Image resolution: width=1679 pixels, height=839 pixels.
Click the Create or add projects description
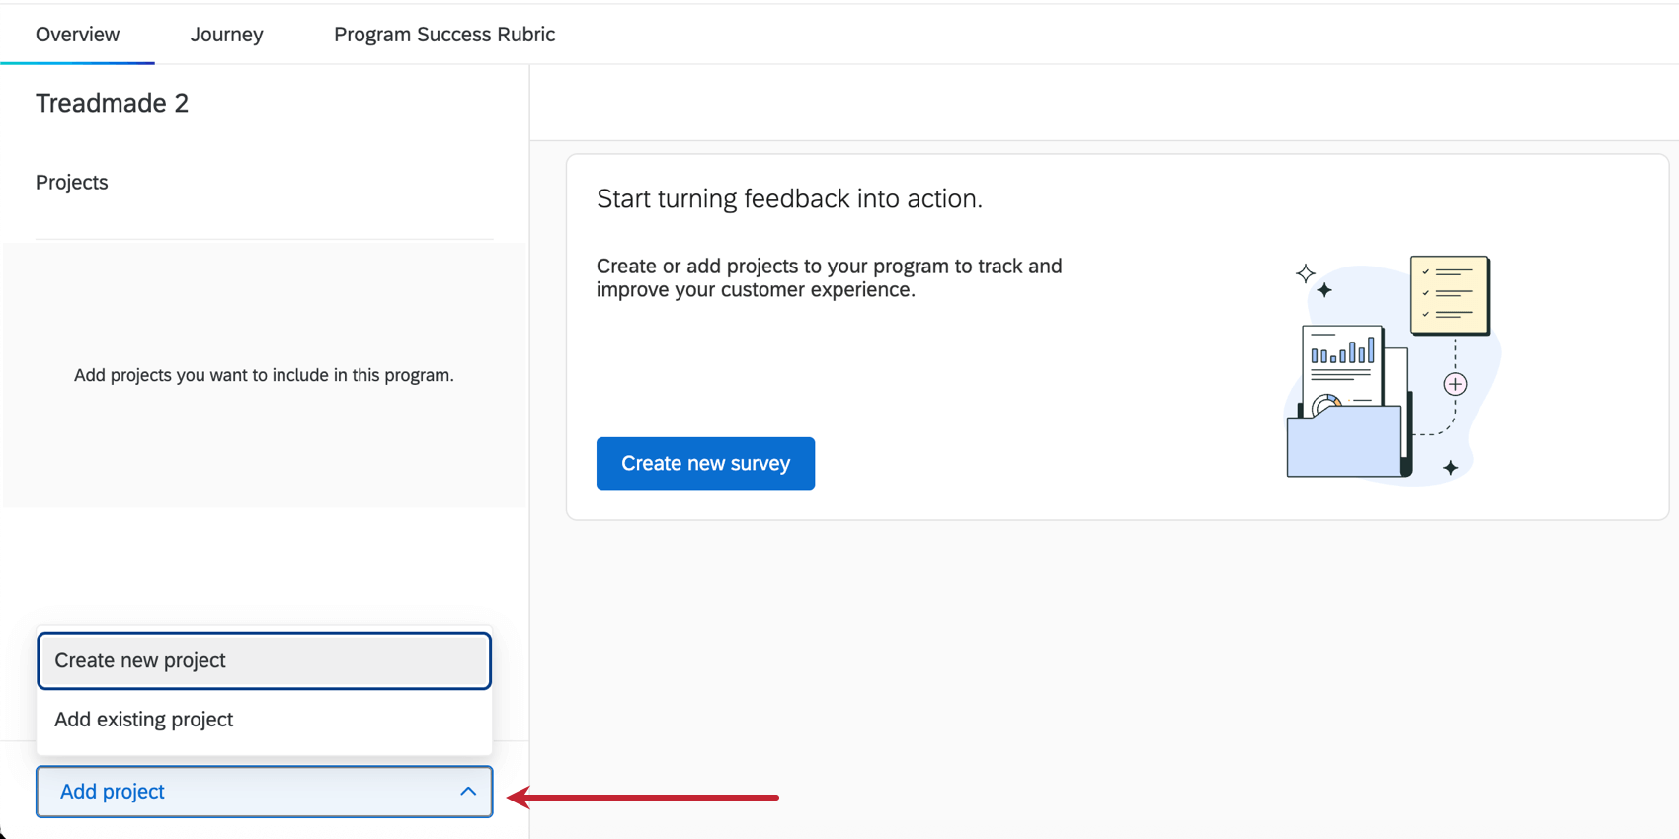point(829,277)
